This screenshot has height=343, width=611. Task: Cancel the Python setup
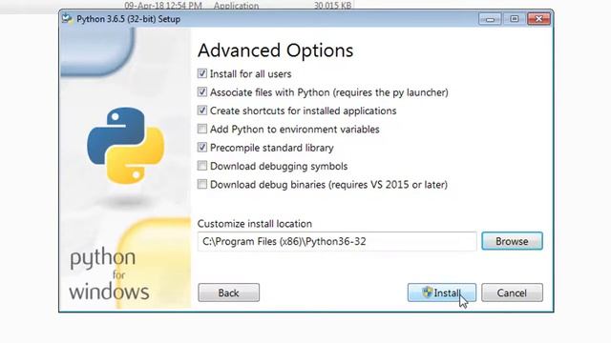point(512,293)
